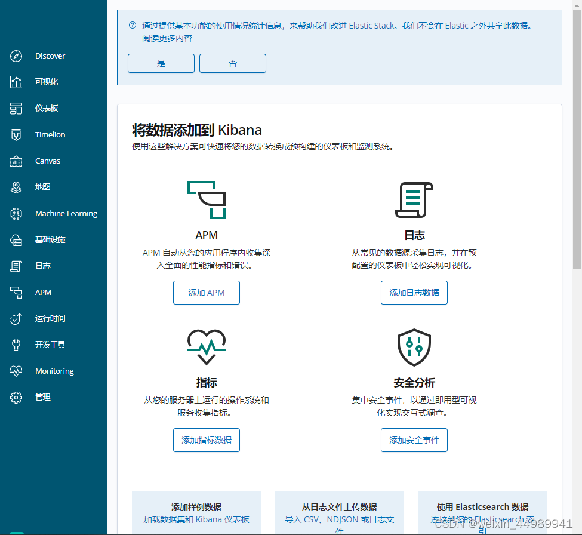The width and height of the screenshot is (582, 535).
Task: Open the Monitoring heartbeat icon
Action: (x=16, y=371)
